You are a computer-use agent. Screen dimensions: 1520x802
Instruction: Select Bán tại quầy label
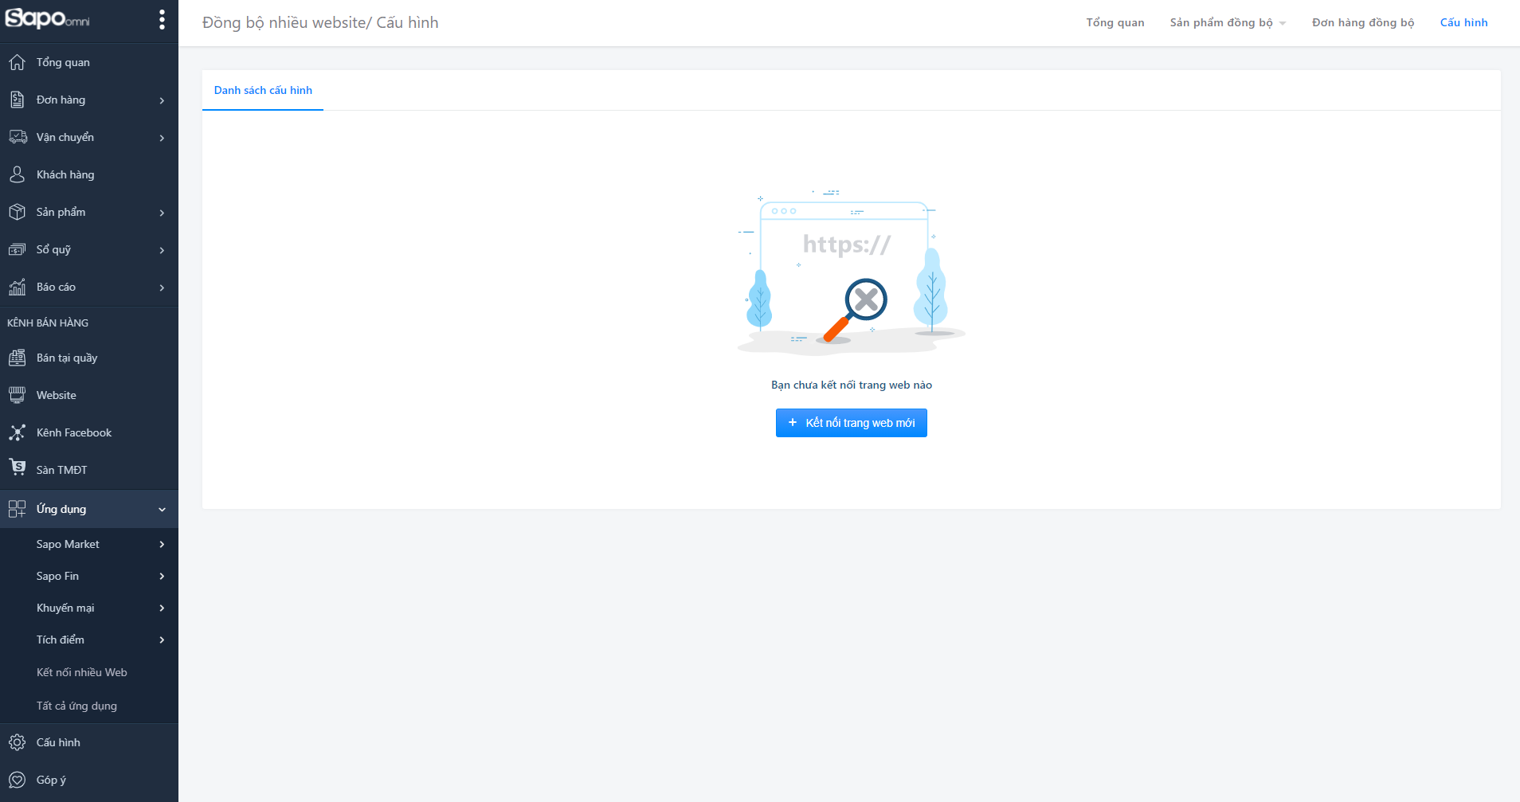pos(67,358)
